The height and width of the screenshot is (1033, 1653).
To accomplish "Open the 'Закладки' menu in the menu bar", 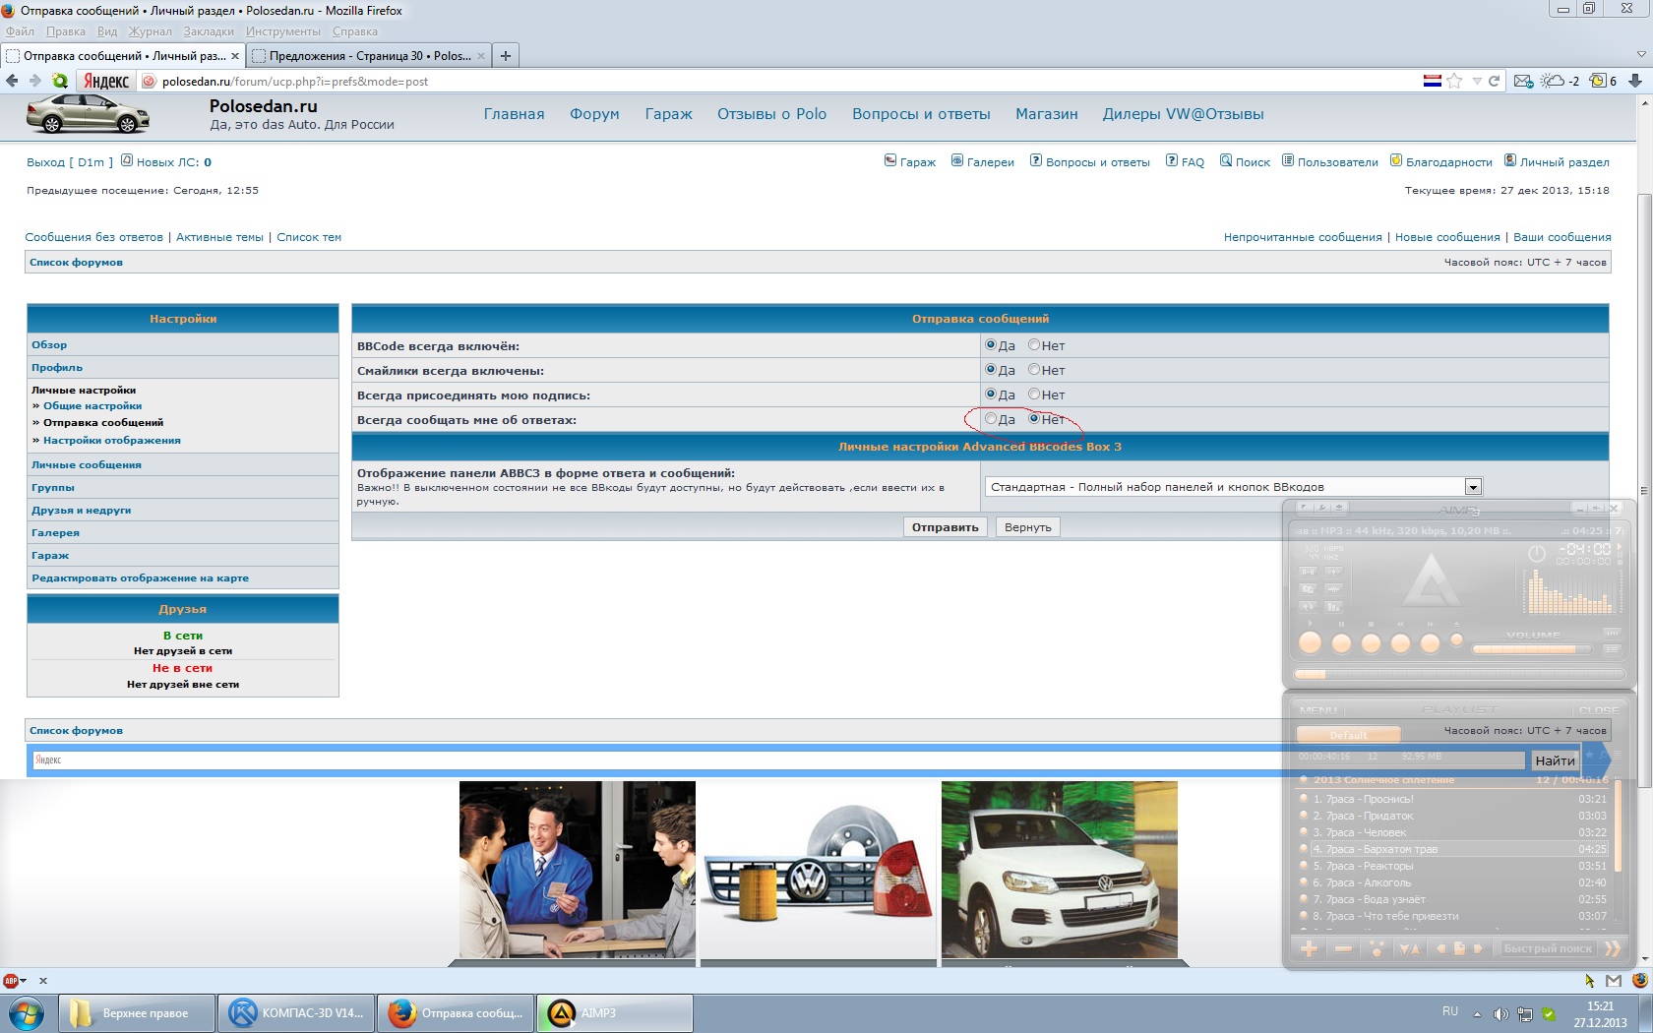I will 209,31.
